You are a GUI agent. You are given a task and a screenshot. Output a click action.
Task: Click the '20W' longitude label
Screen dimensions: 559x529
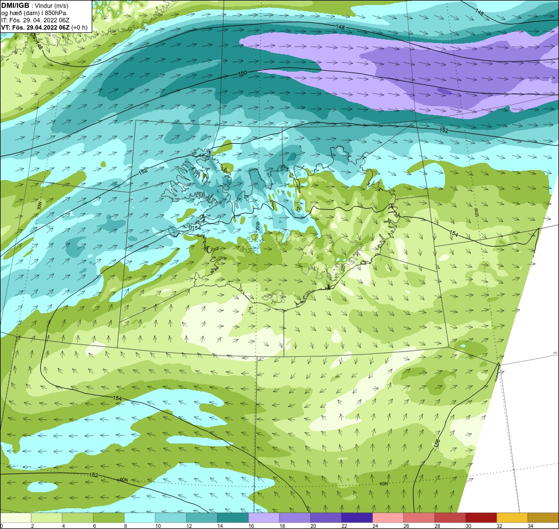(258, 226)
